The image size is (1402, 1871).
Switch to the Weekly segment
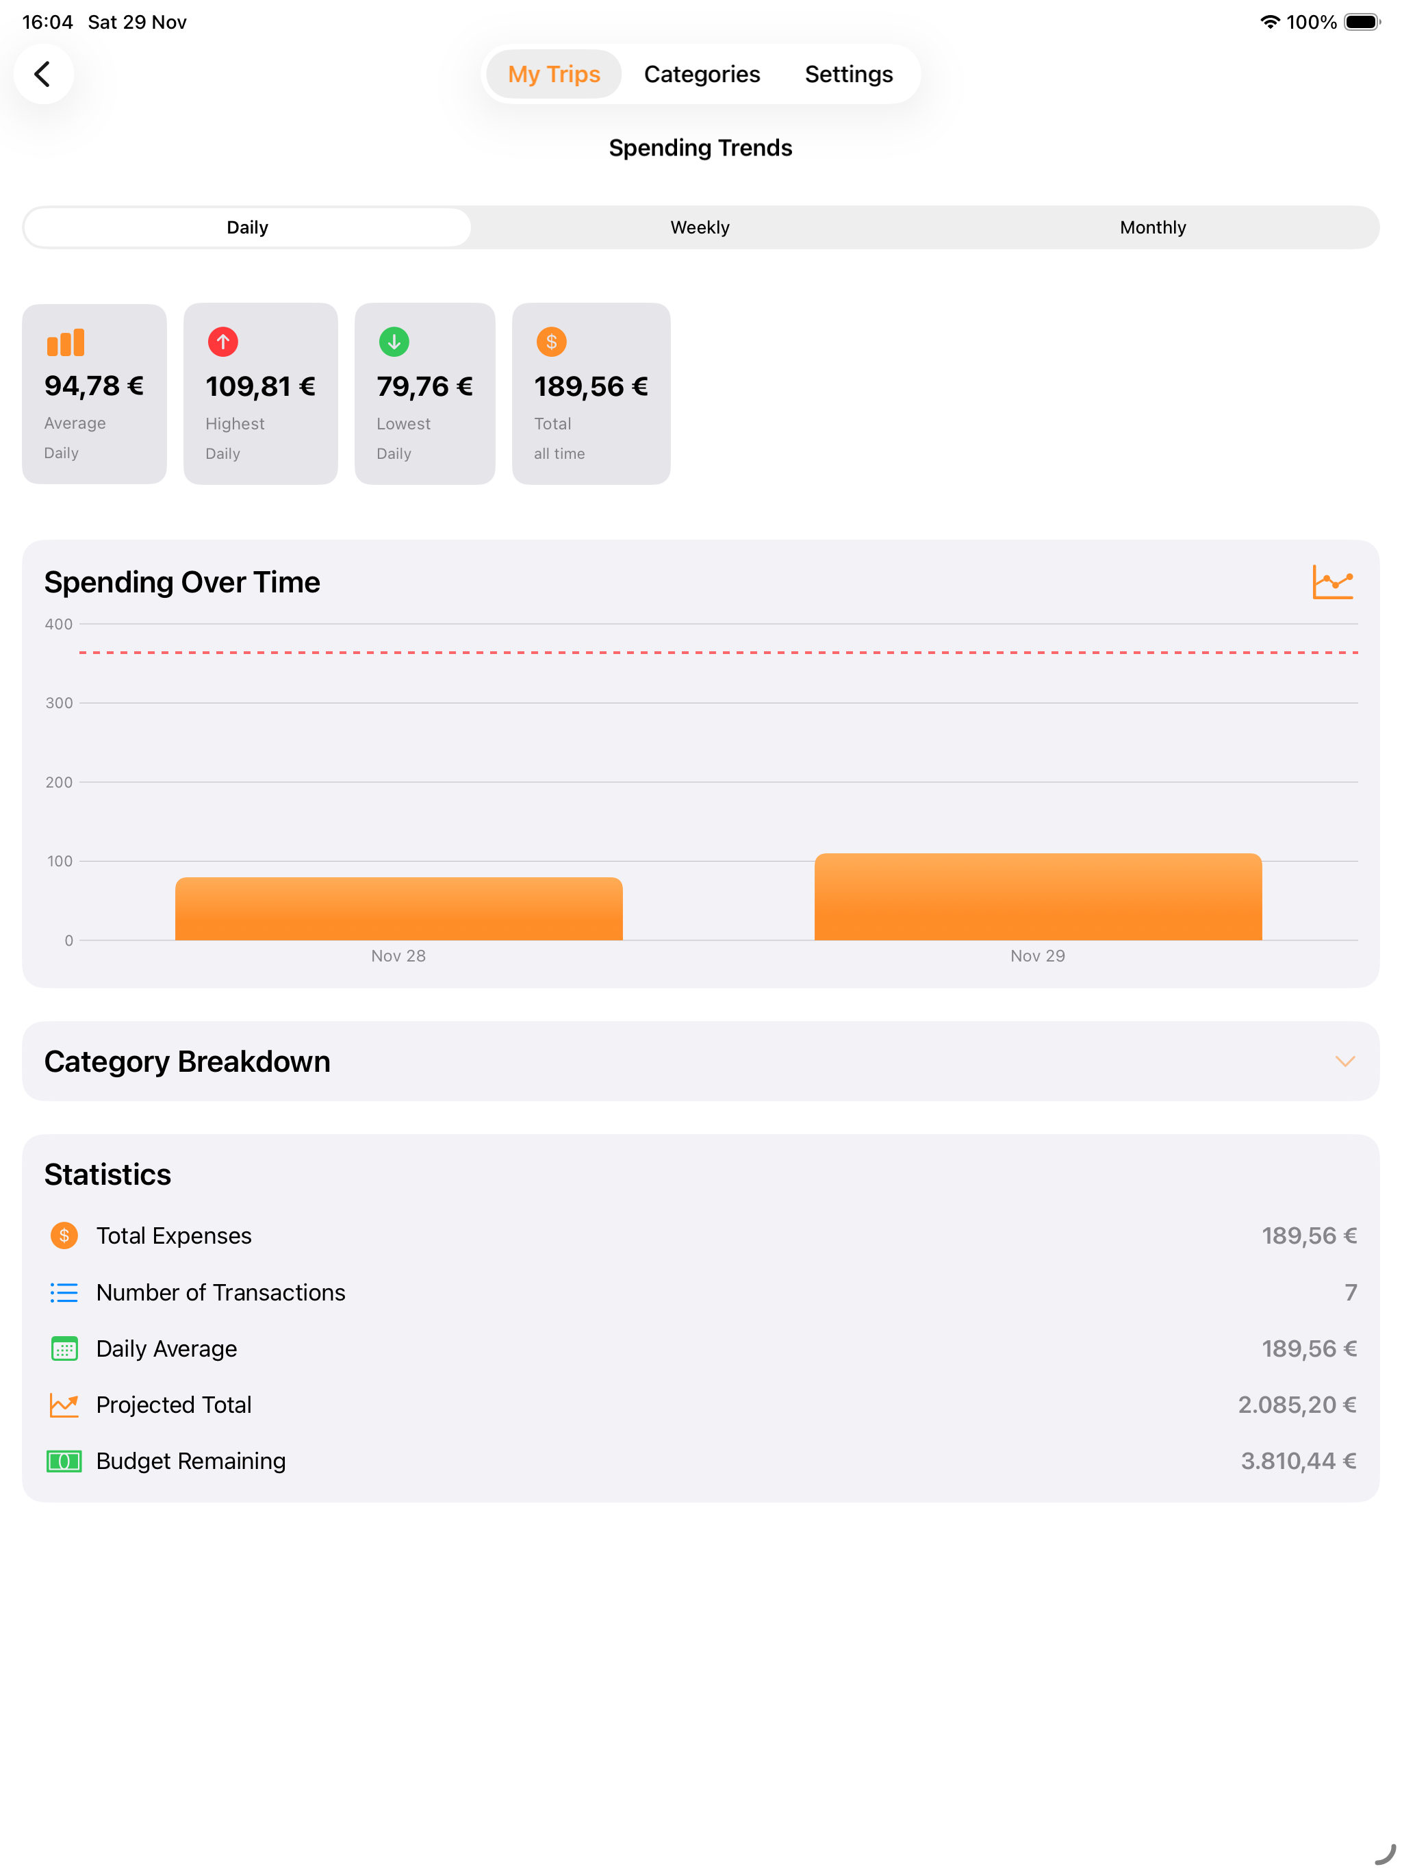coord(700,227)
